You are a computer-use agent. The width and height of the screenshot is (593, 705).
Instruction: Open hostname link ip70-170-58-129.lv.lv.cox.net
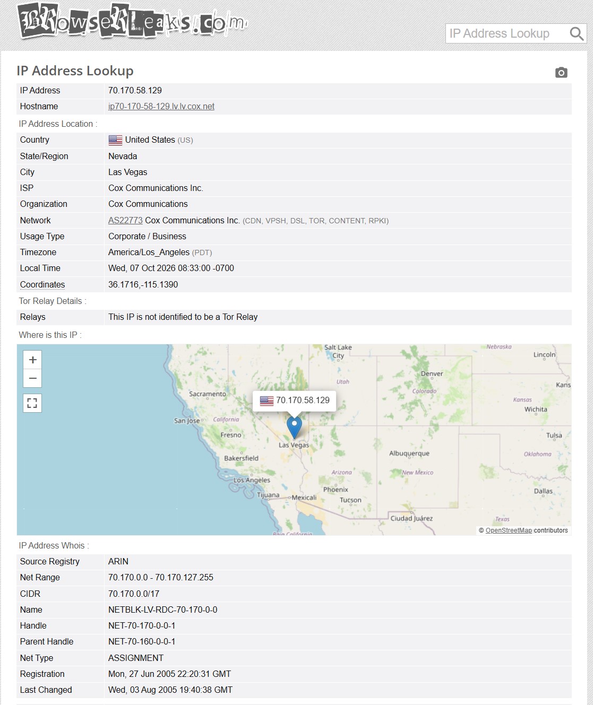point(161,106)
